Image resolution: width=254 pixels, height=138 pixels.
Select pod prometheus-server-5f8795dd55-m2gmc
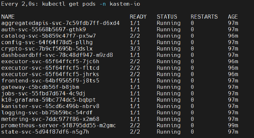59,125
